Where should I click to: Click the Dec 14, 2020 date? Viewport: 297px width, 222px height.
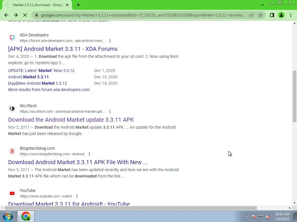[106, 83]
